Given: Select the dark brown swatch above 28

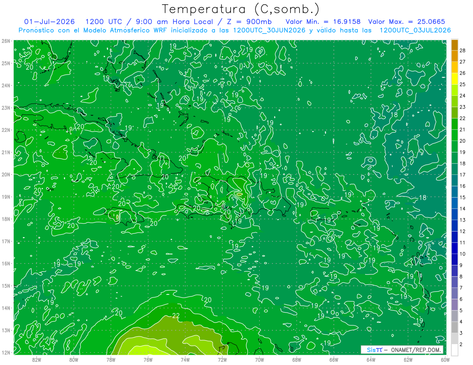Looking at the screenshot, I should pos(454,45).
